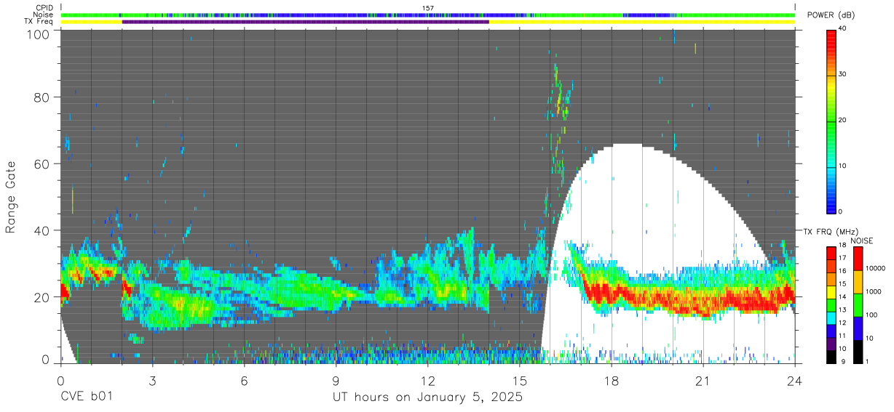Screen dimensions: 894x412
Task: Click the UT hours on January 5, 2025 label
Action: tap(427, 397)
